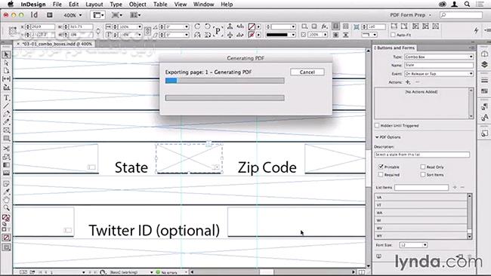The image size is (491, 276).
Task: Select the Type tool
Action: pyautogui.click(x=6, y=98)
